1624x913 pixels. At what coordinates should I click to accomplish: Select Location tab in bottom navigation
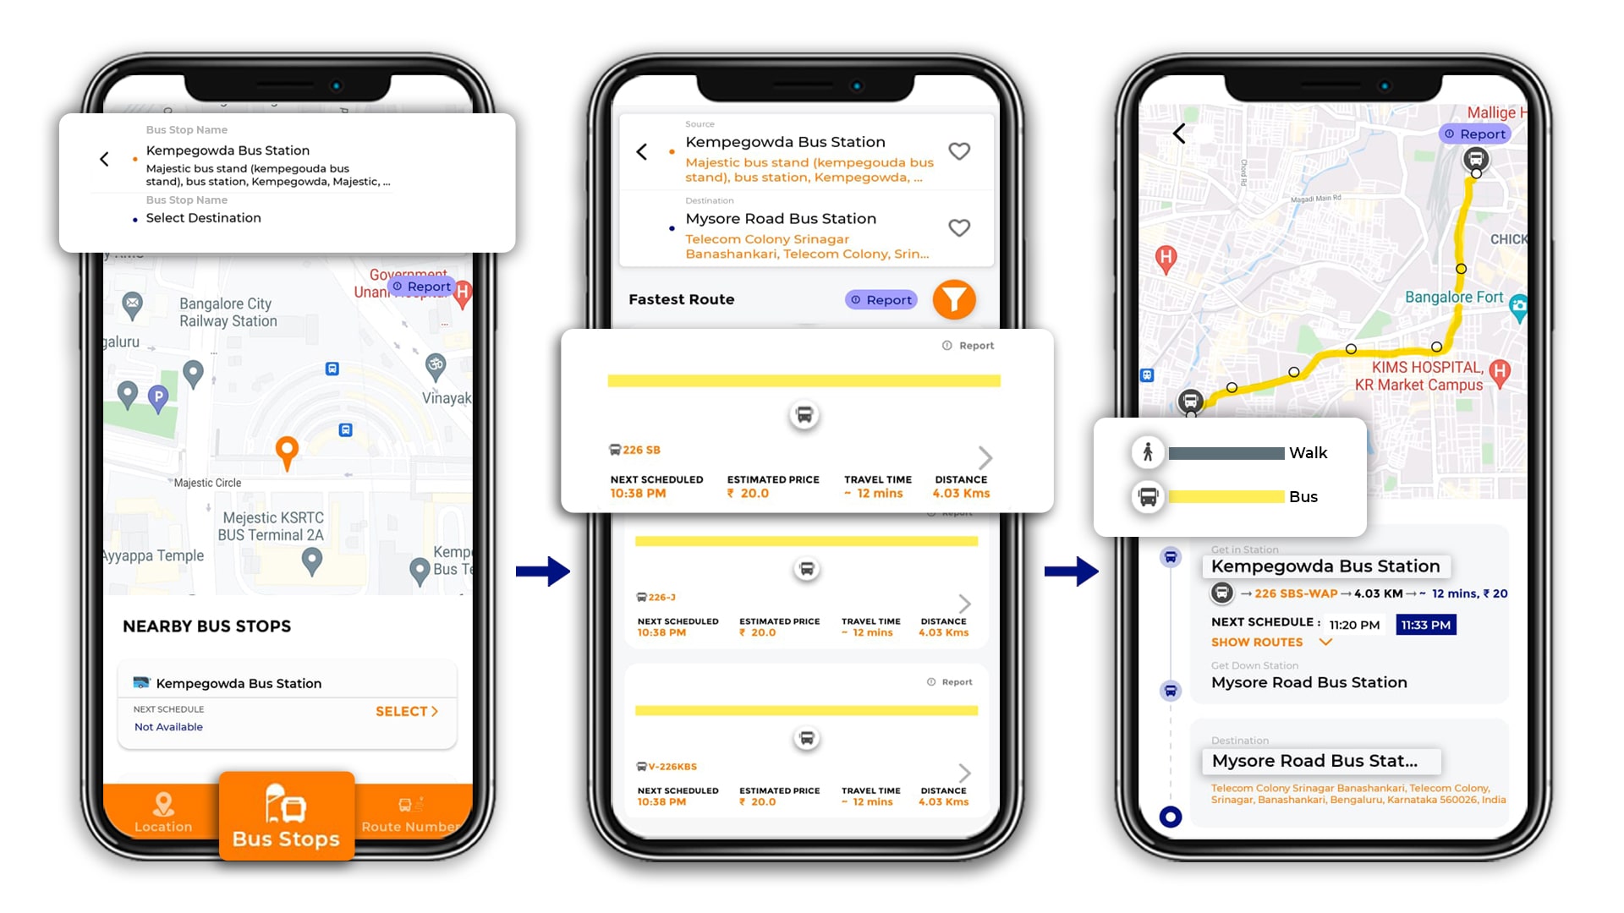(x=162, y=812)
